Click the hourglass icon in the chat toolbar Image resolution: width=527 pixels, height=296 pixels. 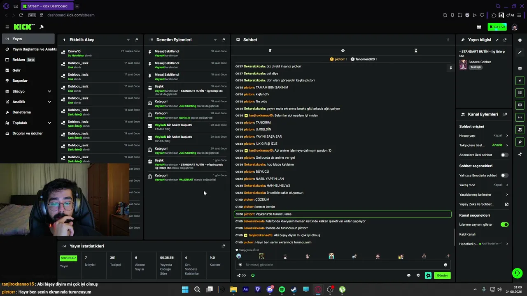pyautogui.click(x=416, y=51)
